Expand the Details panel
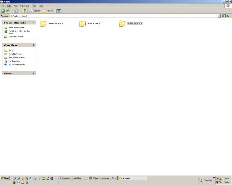232x185 pixels. pyautogui.click(x=33, y=73)
